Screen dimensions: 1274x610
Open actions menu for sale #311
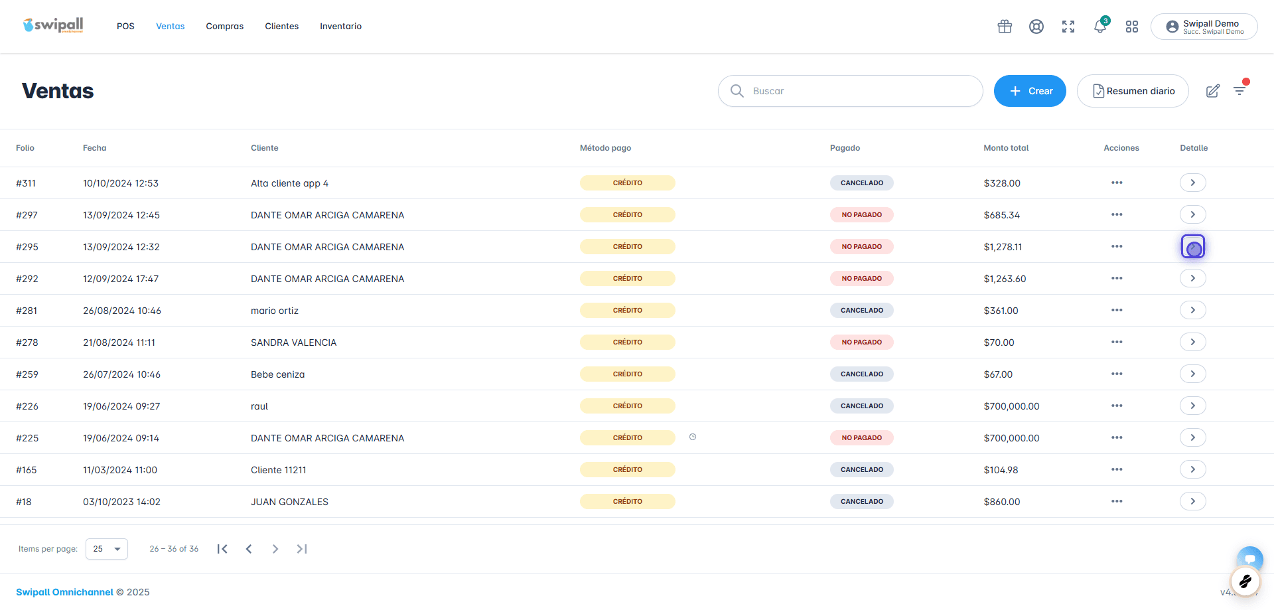[x=1117, y=183]
